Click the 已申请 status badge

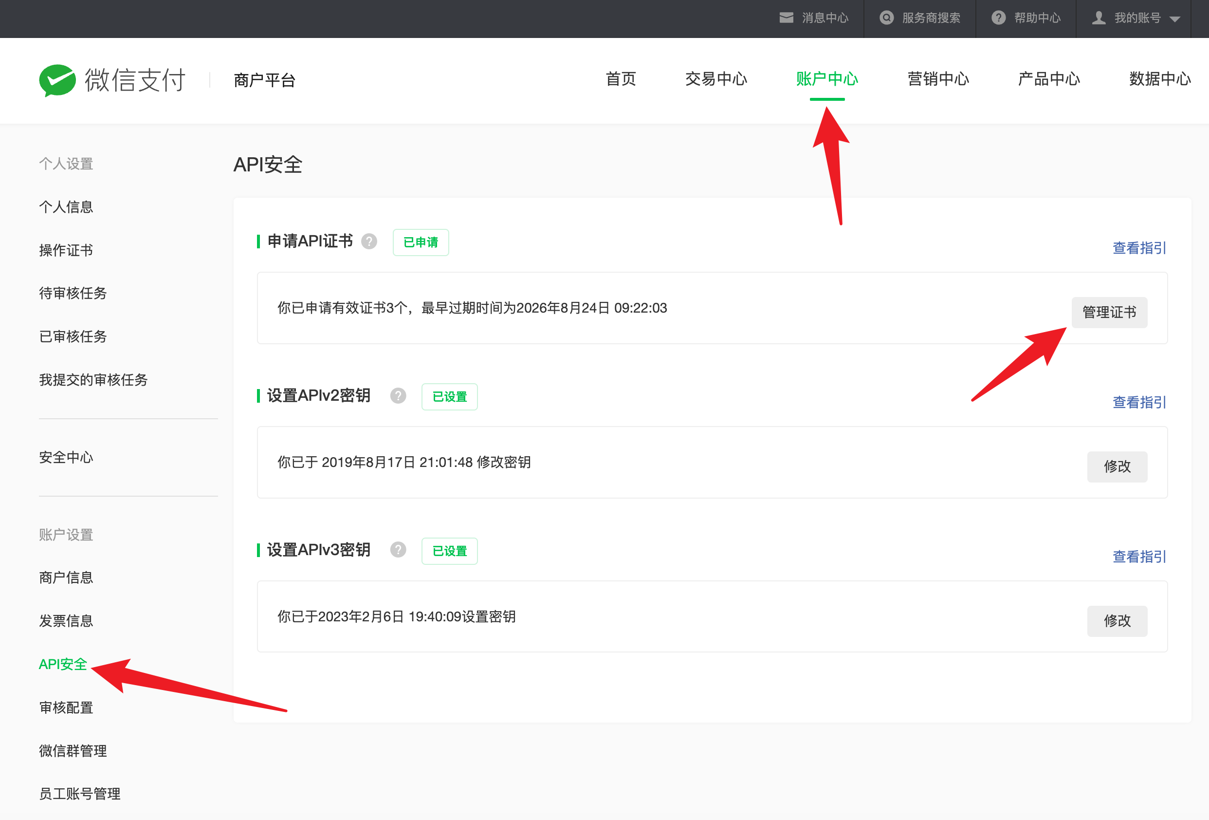[x=421, y=242]
